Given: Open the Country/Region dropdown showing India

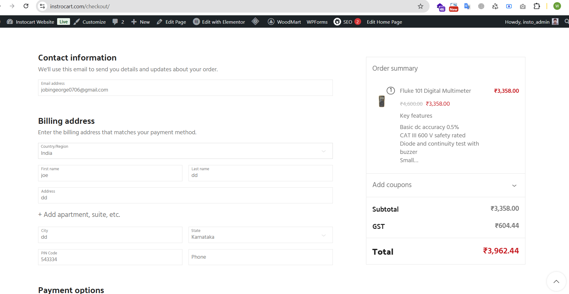Looking at the screenshot, I should [185, 151].
